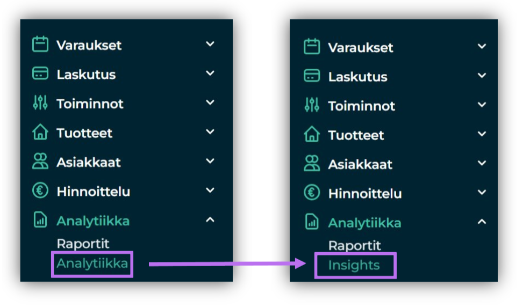Click the Analytiikka report icon in right menu

(312, 222)
